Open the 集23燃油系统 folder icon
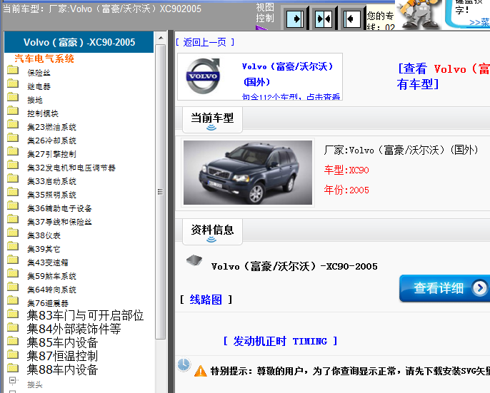This screenshot has height=393, width=490. point(13,124)
